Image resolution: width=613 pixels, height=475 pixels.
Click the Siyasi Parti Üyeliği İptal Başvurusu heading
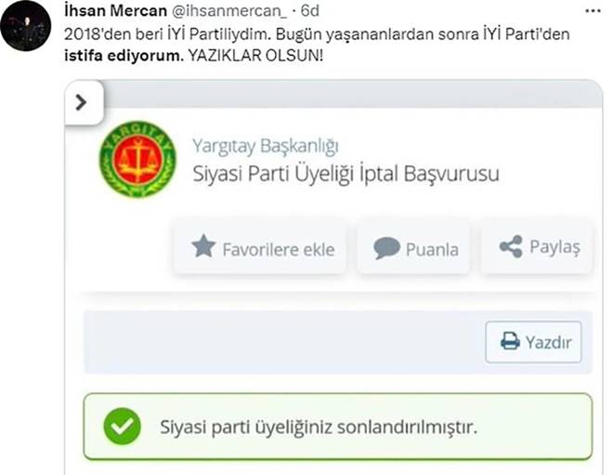(x=346, y=173)
